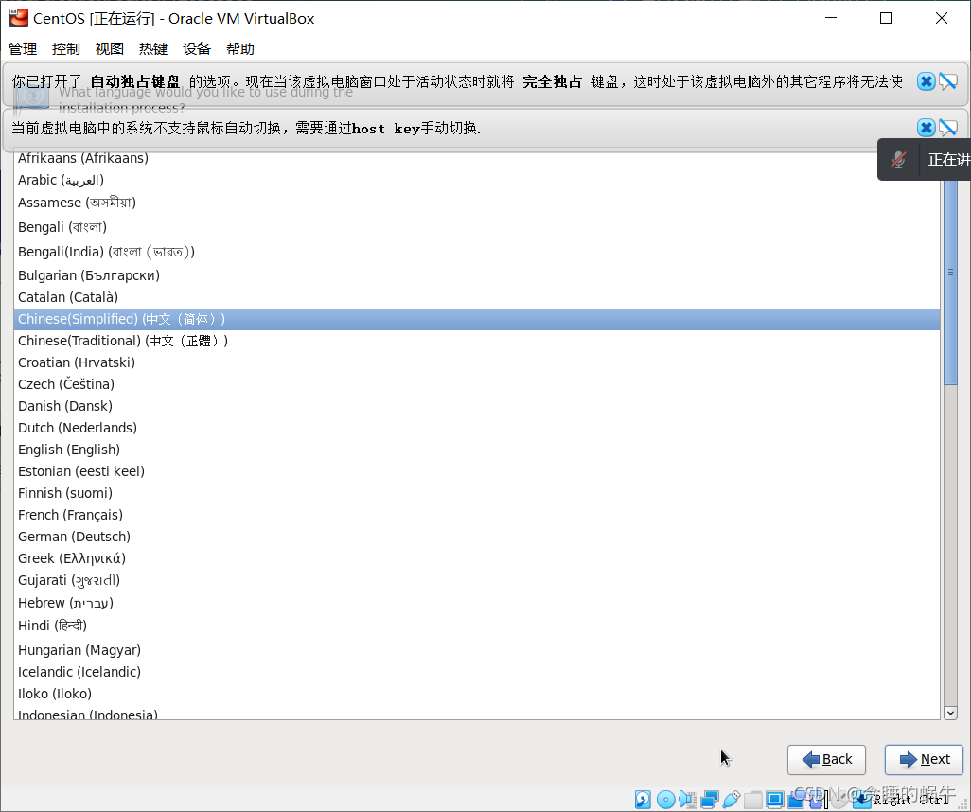Select the Bengali entry without India
This screenshot has width=971, height=812.
[x=476, y=227]
